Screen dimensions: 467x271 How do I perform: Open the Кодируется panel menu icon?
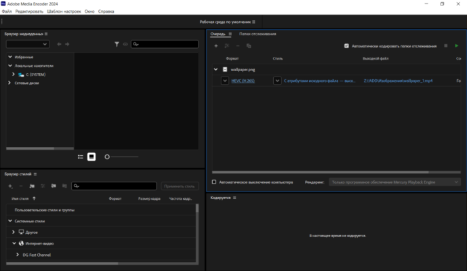click(235, 198)
